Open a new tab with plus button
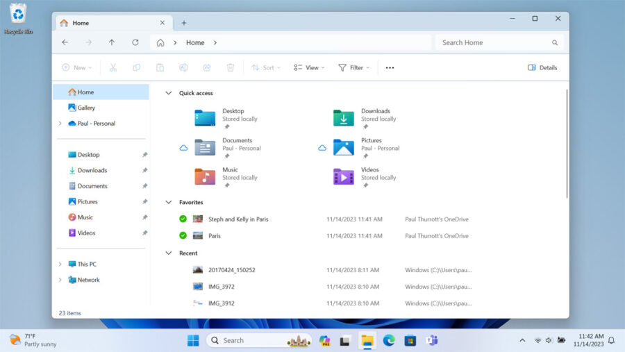This screenshot has height=352, width=625. pos(184,23)
